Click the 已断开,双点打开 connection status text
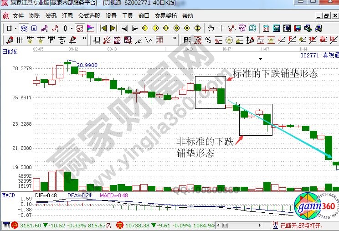 pyautogui.click(x=301, y=225)
